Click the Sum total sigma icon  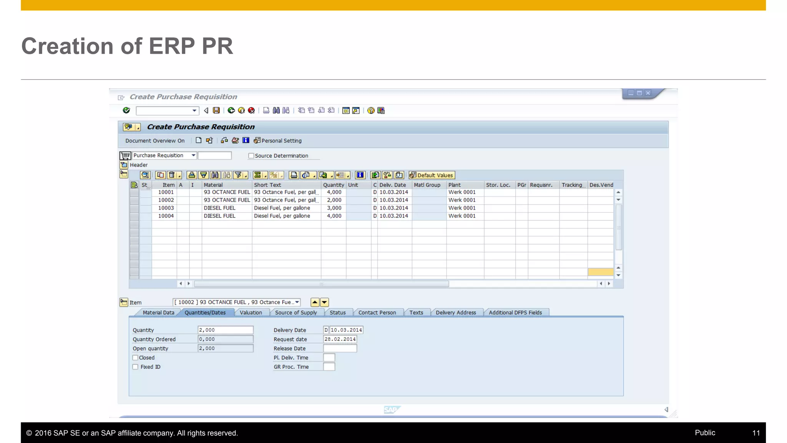[x=257, y=175]
